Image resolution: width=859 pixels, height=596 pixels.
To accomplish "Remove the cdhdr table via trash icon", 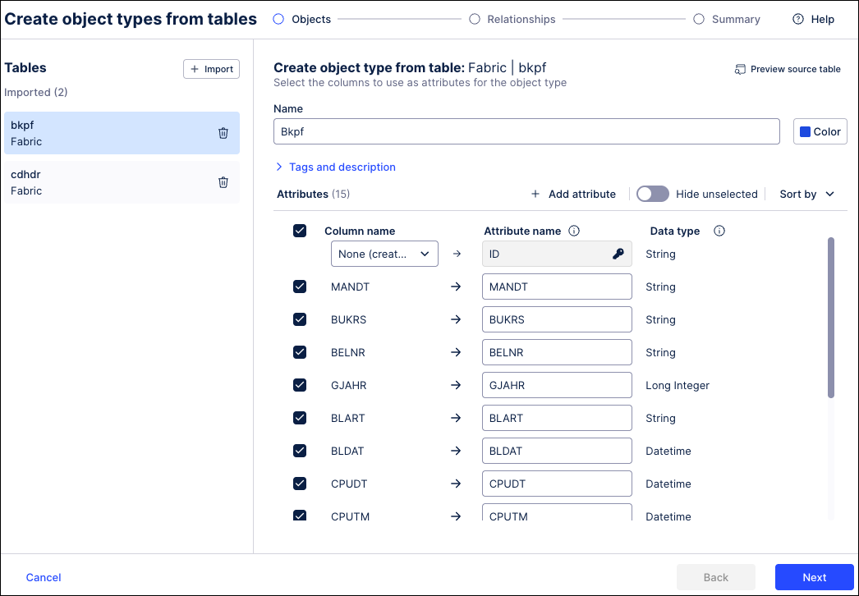I will pos(223,182).
